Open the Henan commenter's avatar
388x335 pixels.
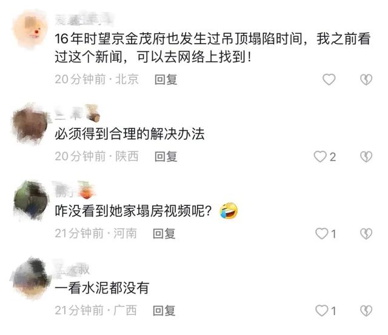[x=31, y=201]
